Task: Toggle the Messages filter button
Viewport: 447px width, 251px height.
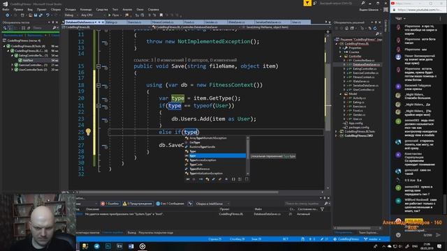Action: click(170, 204)
